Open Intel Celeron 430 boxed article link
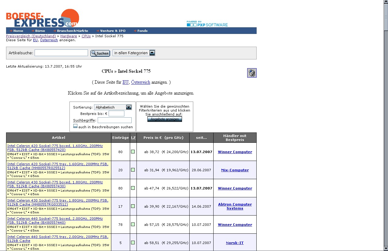Viewport: 388px width, 251px height. [55, 184]
